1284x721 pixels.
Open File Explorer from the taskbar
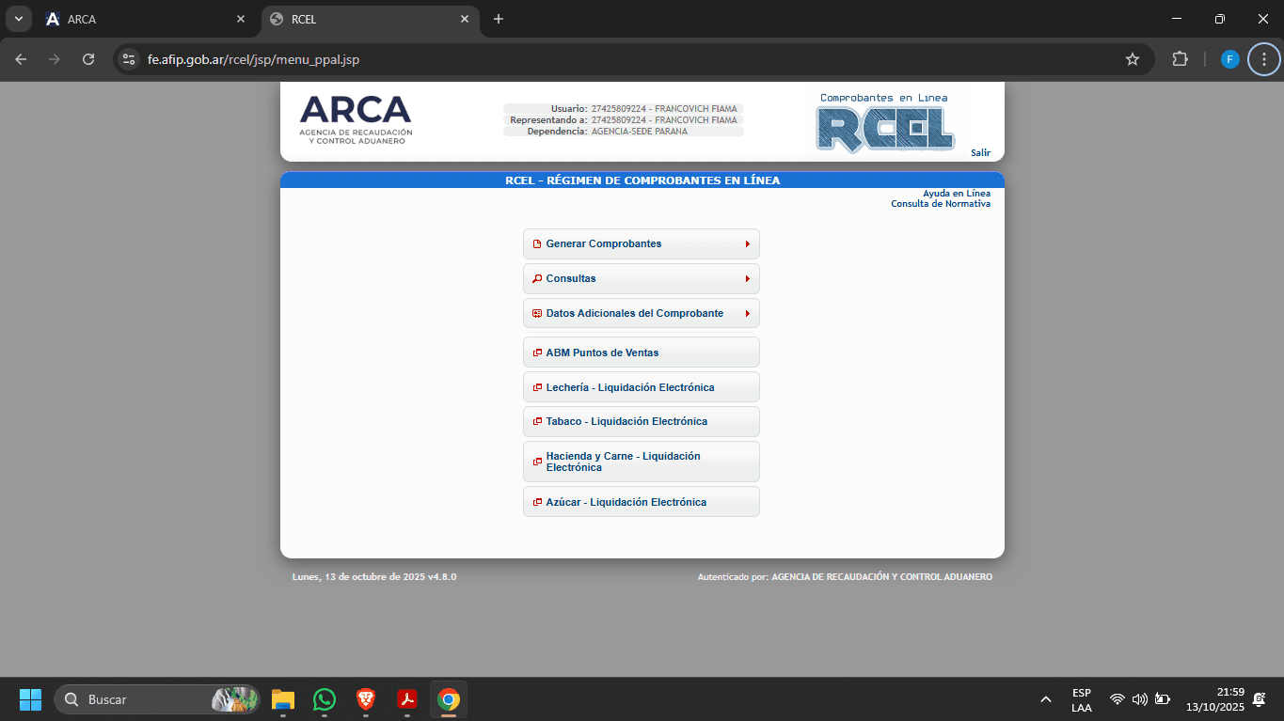(x=283, y=699)
